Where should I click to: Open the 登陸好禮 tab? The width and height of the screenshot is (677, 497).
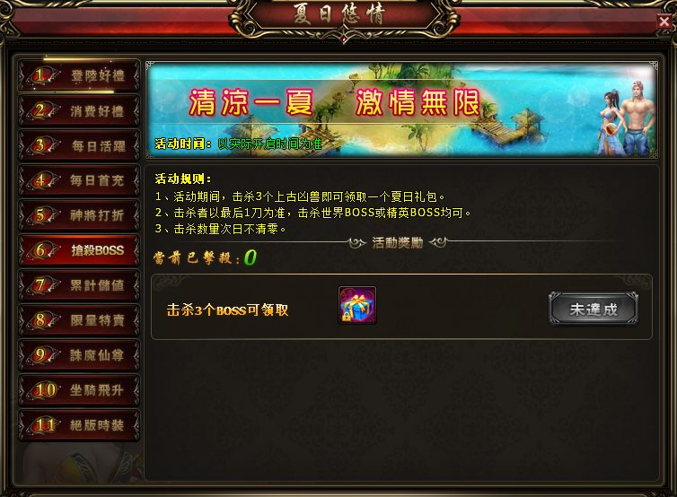click(79, 76)
